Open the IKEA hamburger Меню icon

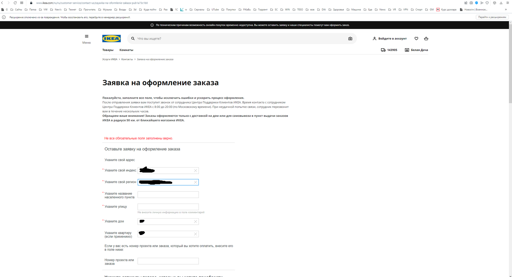(86, 36)
